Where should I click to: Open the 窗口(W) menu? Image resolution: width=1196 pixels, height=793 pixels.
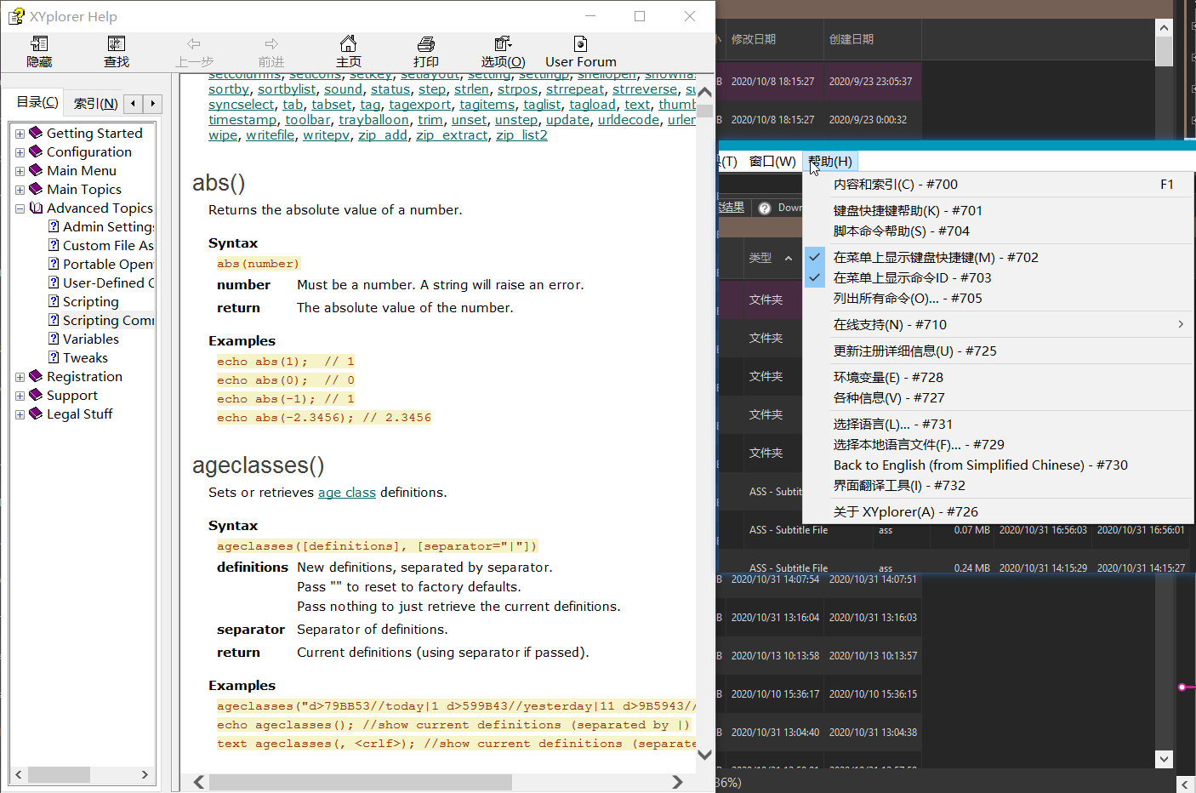click(772, 162)
